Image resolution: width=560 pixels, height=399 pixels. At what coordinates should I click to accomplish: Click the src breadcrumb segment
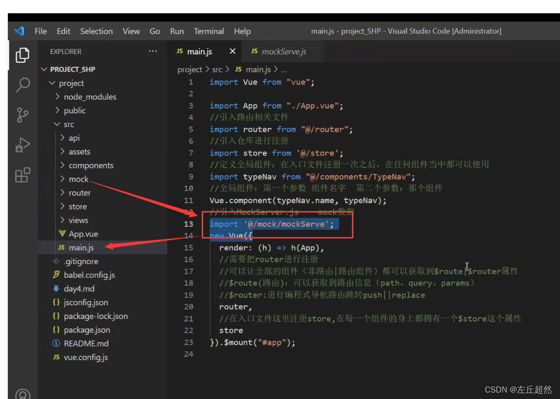point(217,70)
